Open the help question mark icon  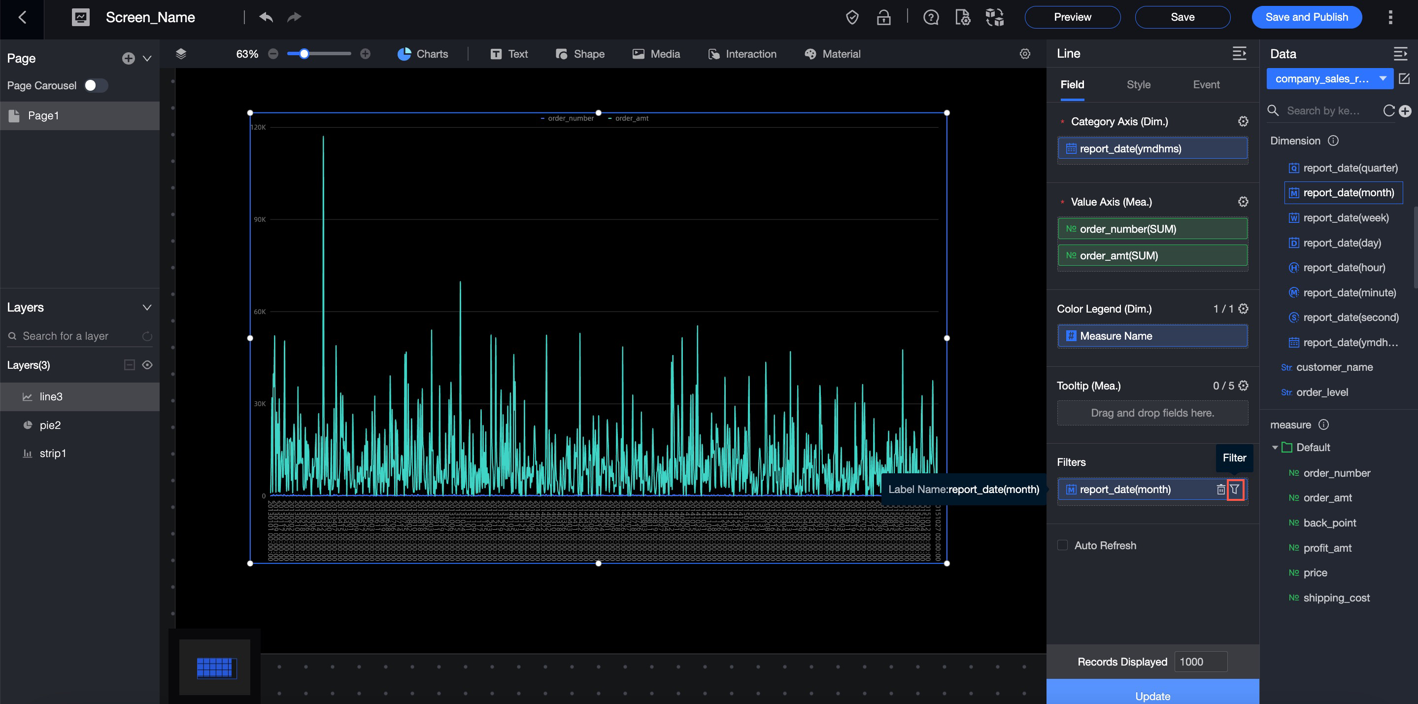click(930, 18)
